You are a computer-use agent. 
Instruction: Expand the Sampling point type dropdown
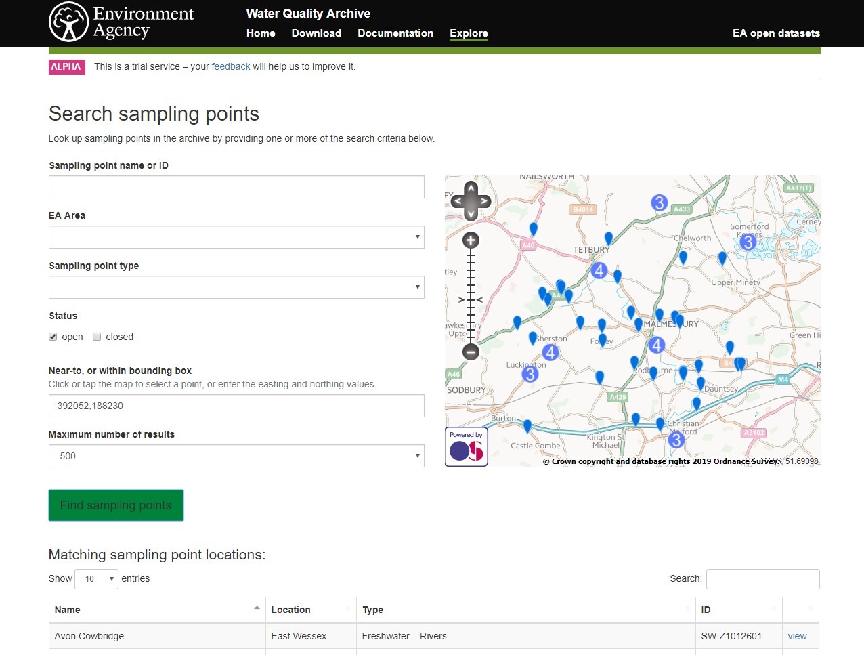point(236,287)
